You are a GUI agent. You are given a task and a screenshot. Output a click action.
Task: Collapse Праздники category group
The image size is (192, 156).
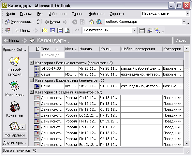point(32,92)
